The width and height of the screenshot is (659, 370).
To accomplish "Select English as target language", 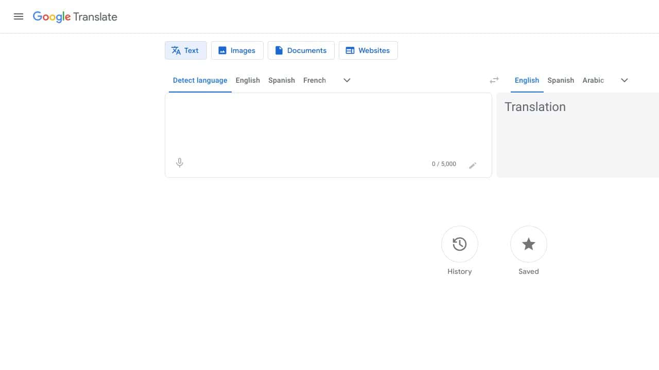I will (527, 80).
